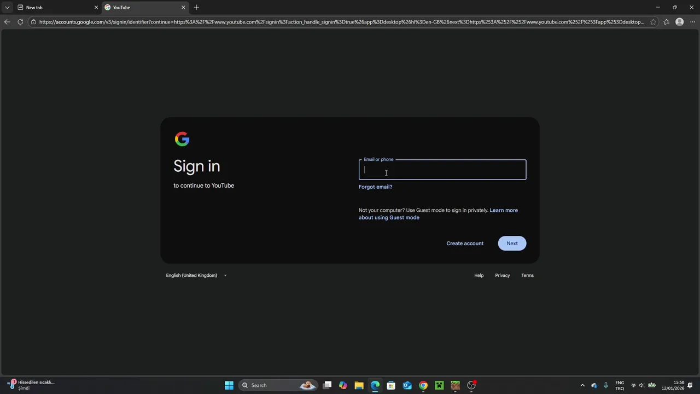The image size is (700, 394).
Task: Click the Google logo on sign-in card
Action: click(x=182, y=139)
